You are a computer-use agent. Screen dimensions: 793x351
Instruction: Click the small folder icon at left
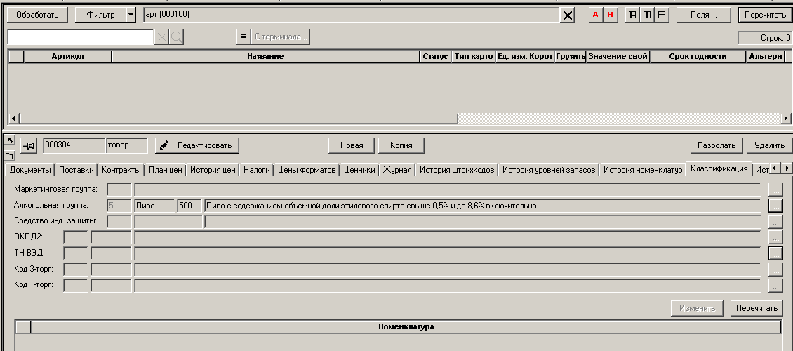pos(9,155)
